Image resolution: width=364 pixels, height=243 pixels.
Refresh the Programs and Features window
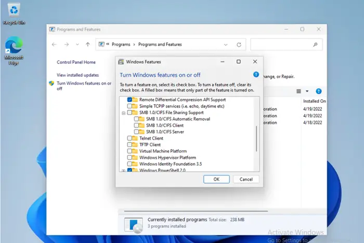239,45
